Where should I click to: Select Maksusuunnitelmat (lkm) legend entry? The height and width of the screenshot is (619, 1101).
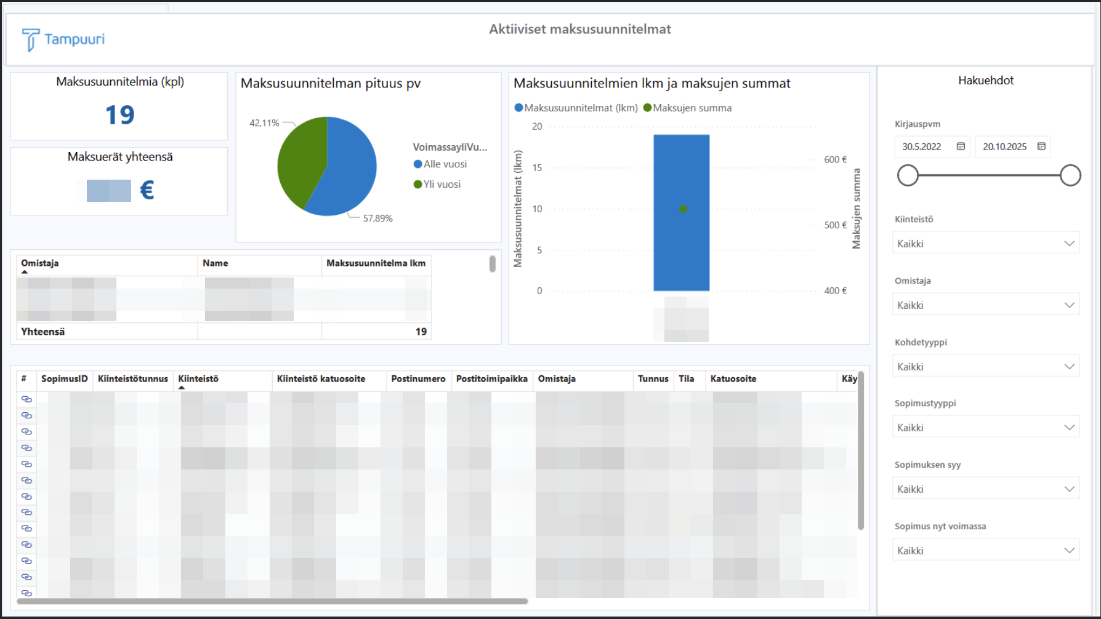pos(576,108)
